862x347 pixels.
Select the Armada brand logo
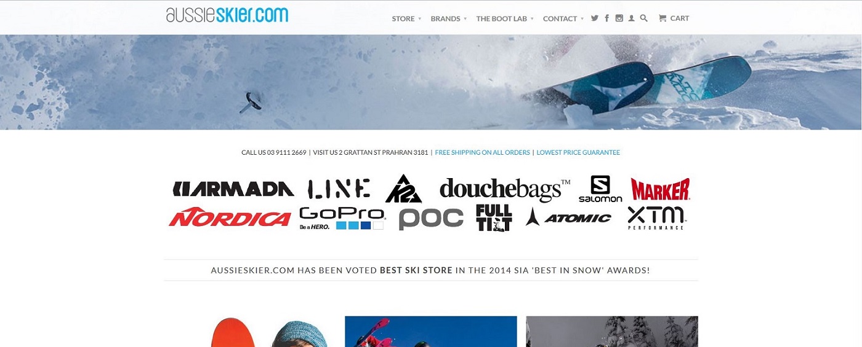[233, 189]
